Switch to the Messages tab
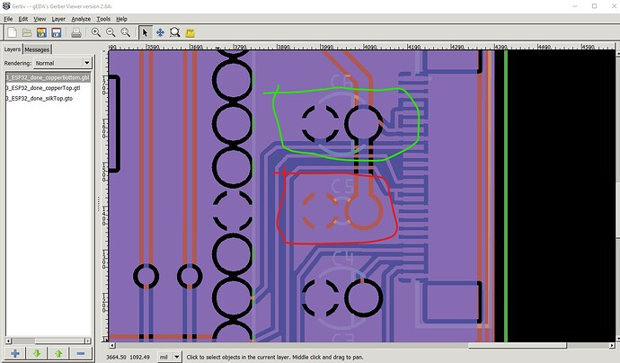Viewport: 620px width, 363px height. point(37,49)
